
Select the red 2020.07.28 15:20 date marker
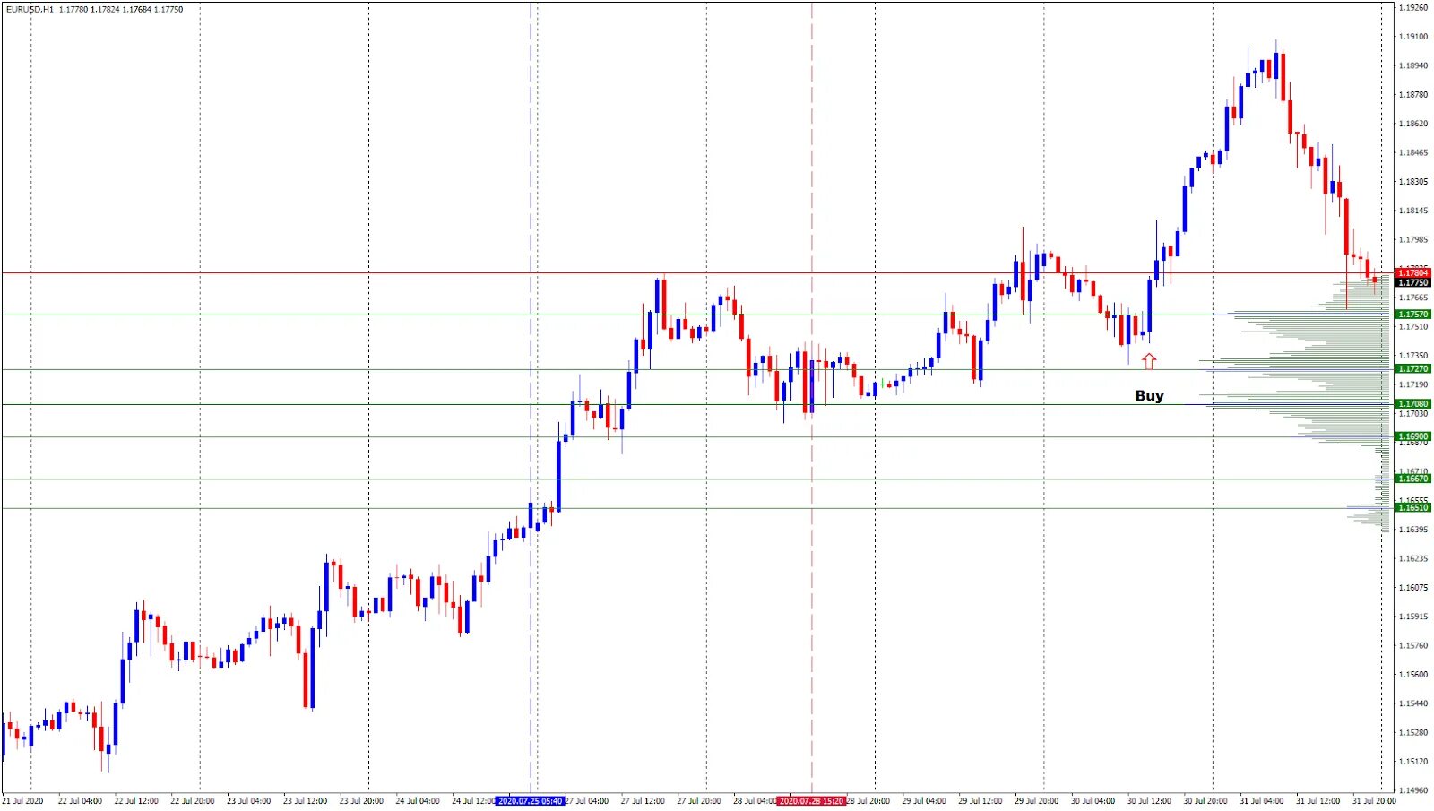(811, 801)
